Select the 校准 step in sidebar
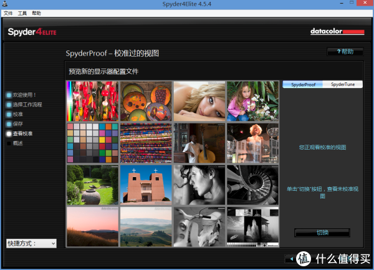374x270 pixels. point(15,114)
